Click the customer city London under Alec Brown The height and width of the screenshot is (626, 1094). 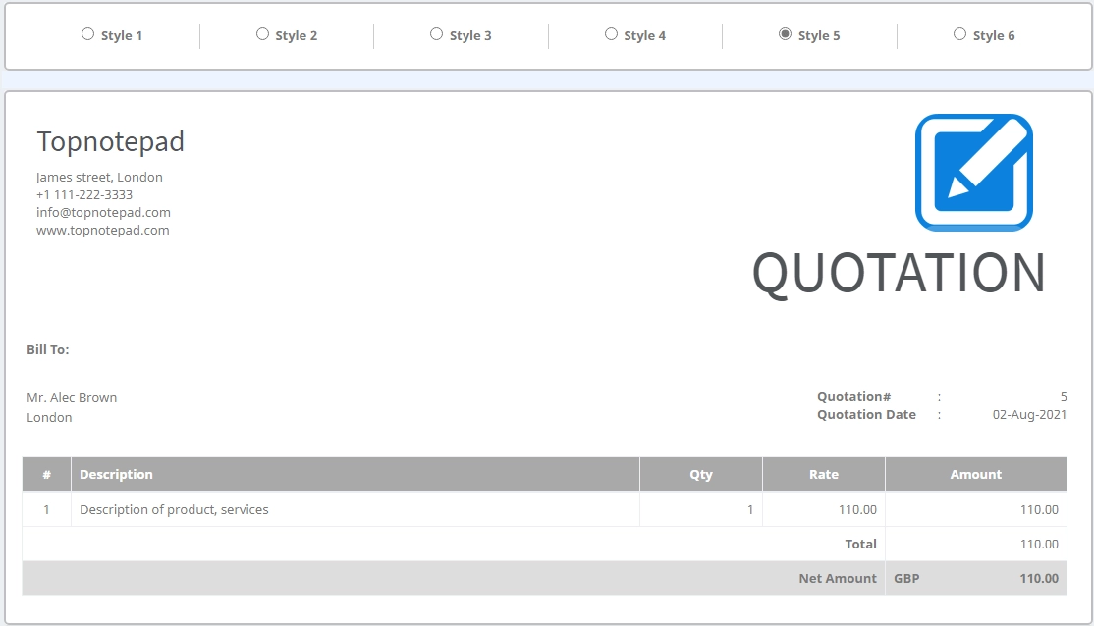[49, 418]
